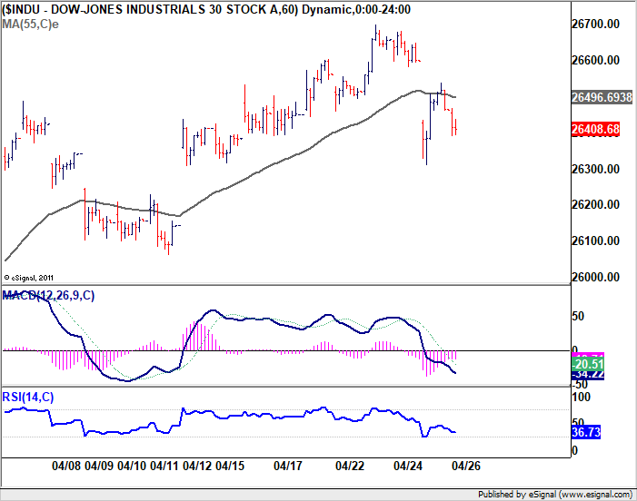This screenshot has width=637, height=501.
Task: Click the 26100.00 price axis label
Action: coord(595,241)
